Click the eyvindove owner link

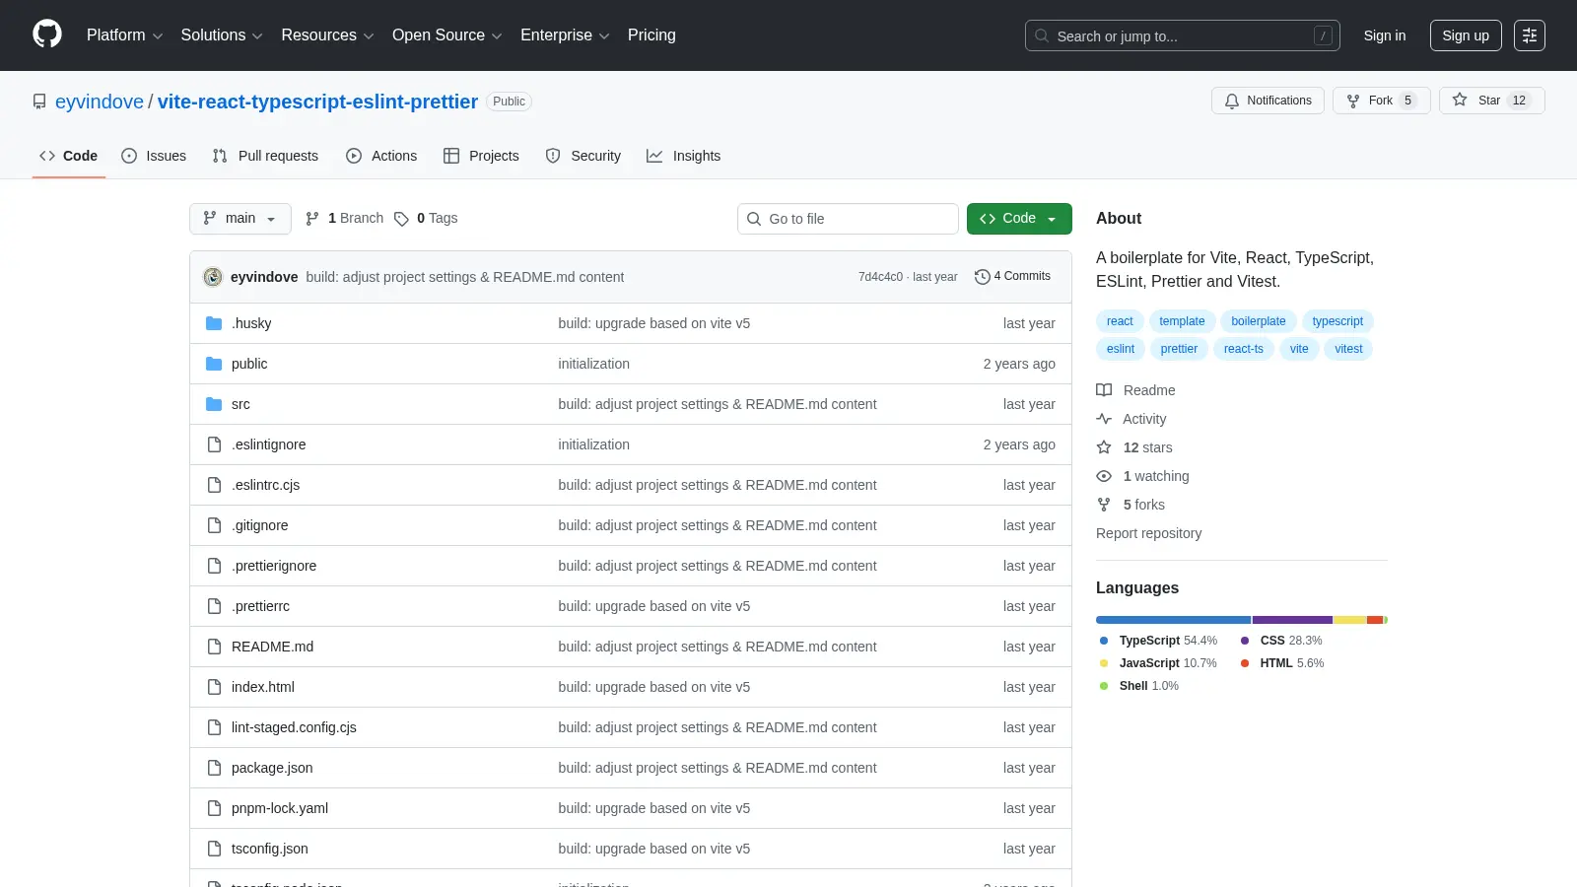click(100, 102)
